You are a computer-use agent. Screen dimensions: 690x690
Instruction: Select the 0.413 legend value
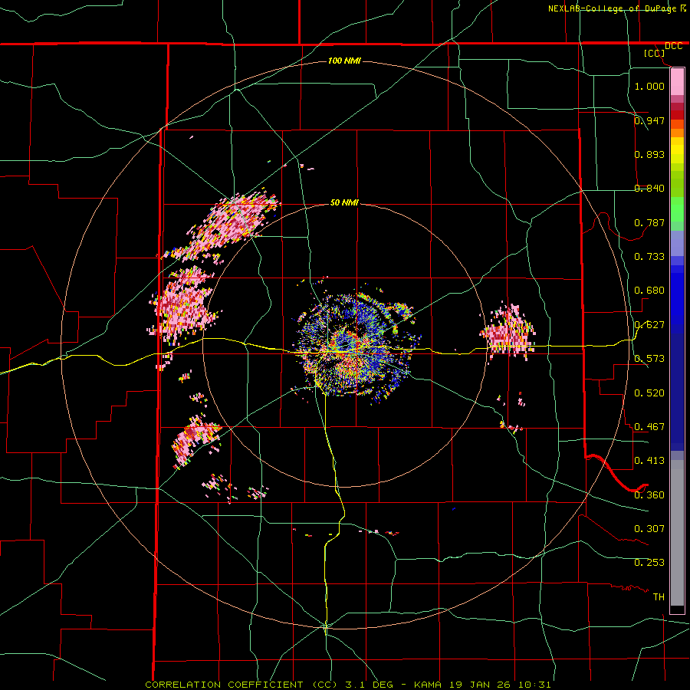coord(649,461)
